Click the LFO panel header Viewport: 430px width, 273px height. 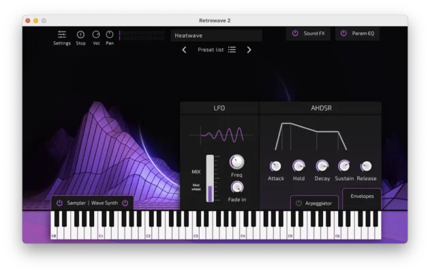[219, 108]
